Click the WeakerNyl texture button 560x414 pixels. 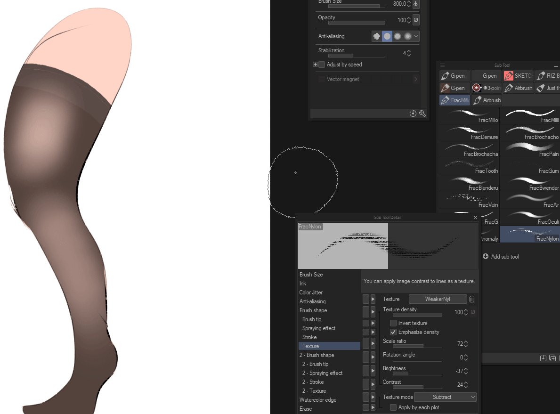pyautogui.click(x=438, y=299)
